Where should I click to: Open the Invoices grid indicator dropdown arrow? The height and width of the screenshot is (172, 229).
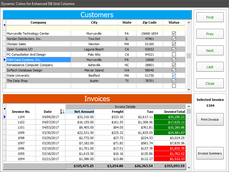(x=4, y=109)
